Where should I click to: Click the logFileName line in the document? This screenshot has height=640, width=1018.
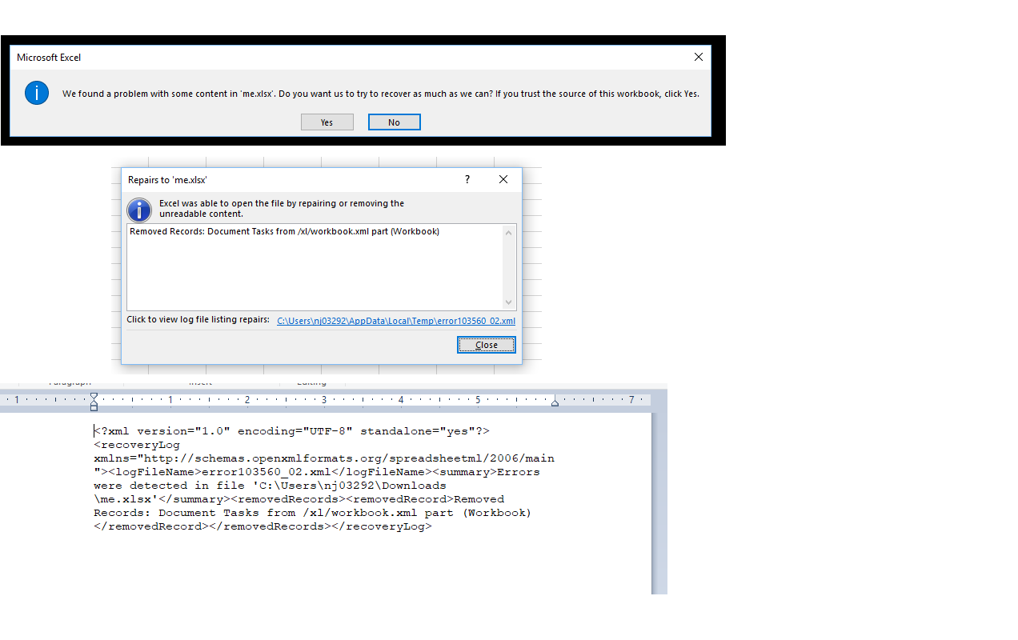click(317, 472)
